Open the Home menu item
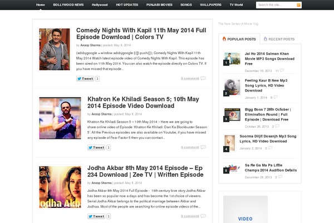 pos(41,4)
